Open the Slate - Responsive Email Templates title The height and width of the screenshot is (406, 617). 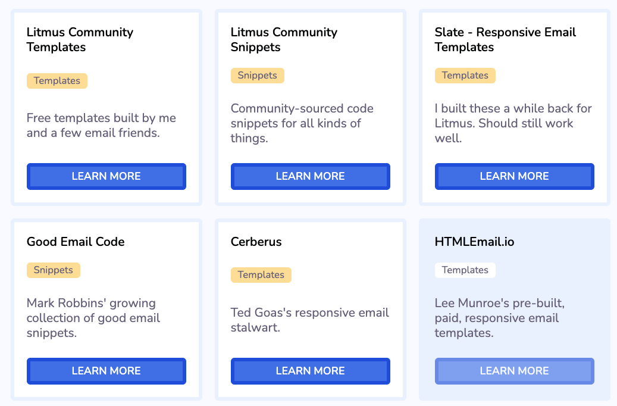coord(505,40)
